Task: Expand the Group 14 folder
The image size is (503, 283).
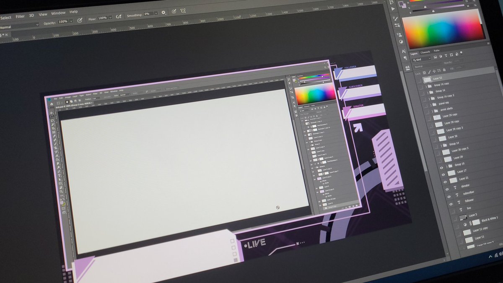Action: pos(441,145)
